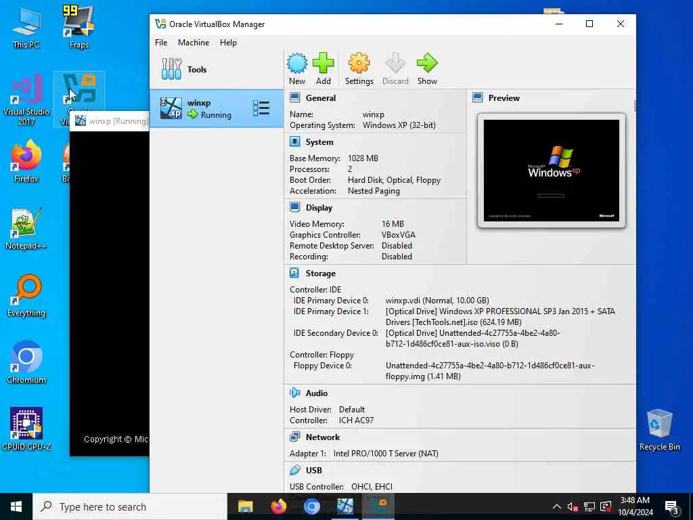The image size is (693, 520).
Task: Select the CPUID CPU-Z desktop icon
Action: pos(26,429)
